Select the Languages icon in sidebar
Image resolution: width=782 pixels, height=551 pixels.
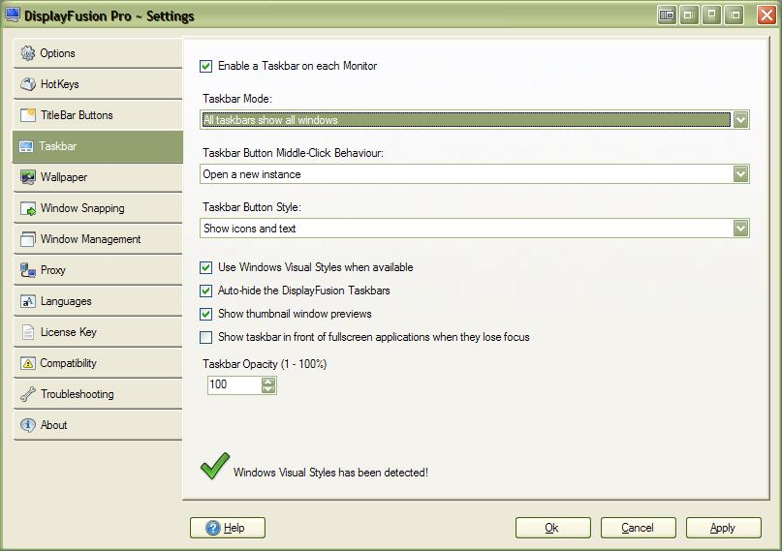tap(27, 301)
